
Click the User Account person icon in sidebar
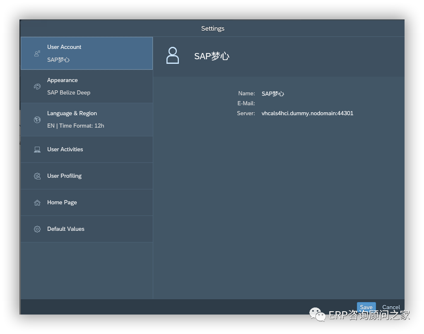click(37, 53)
